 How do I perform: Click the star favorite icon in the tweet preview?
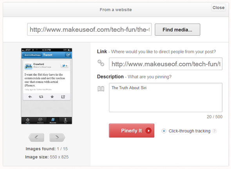(x=52, y=97)
